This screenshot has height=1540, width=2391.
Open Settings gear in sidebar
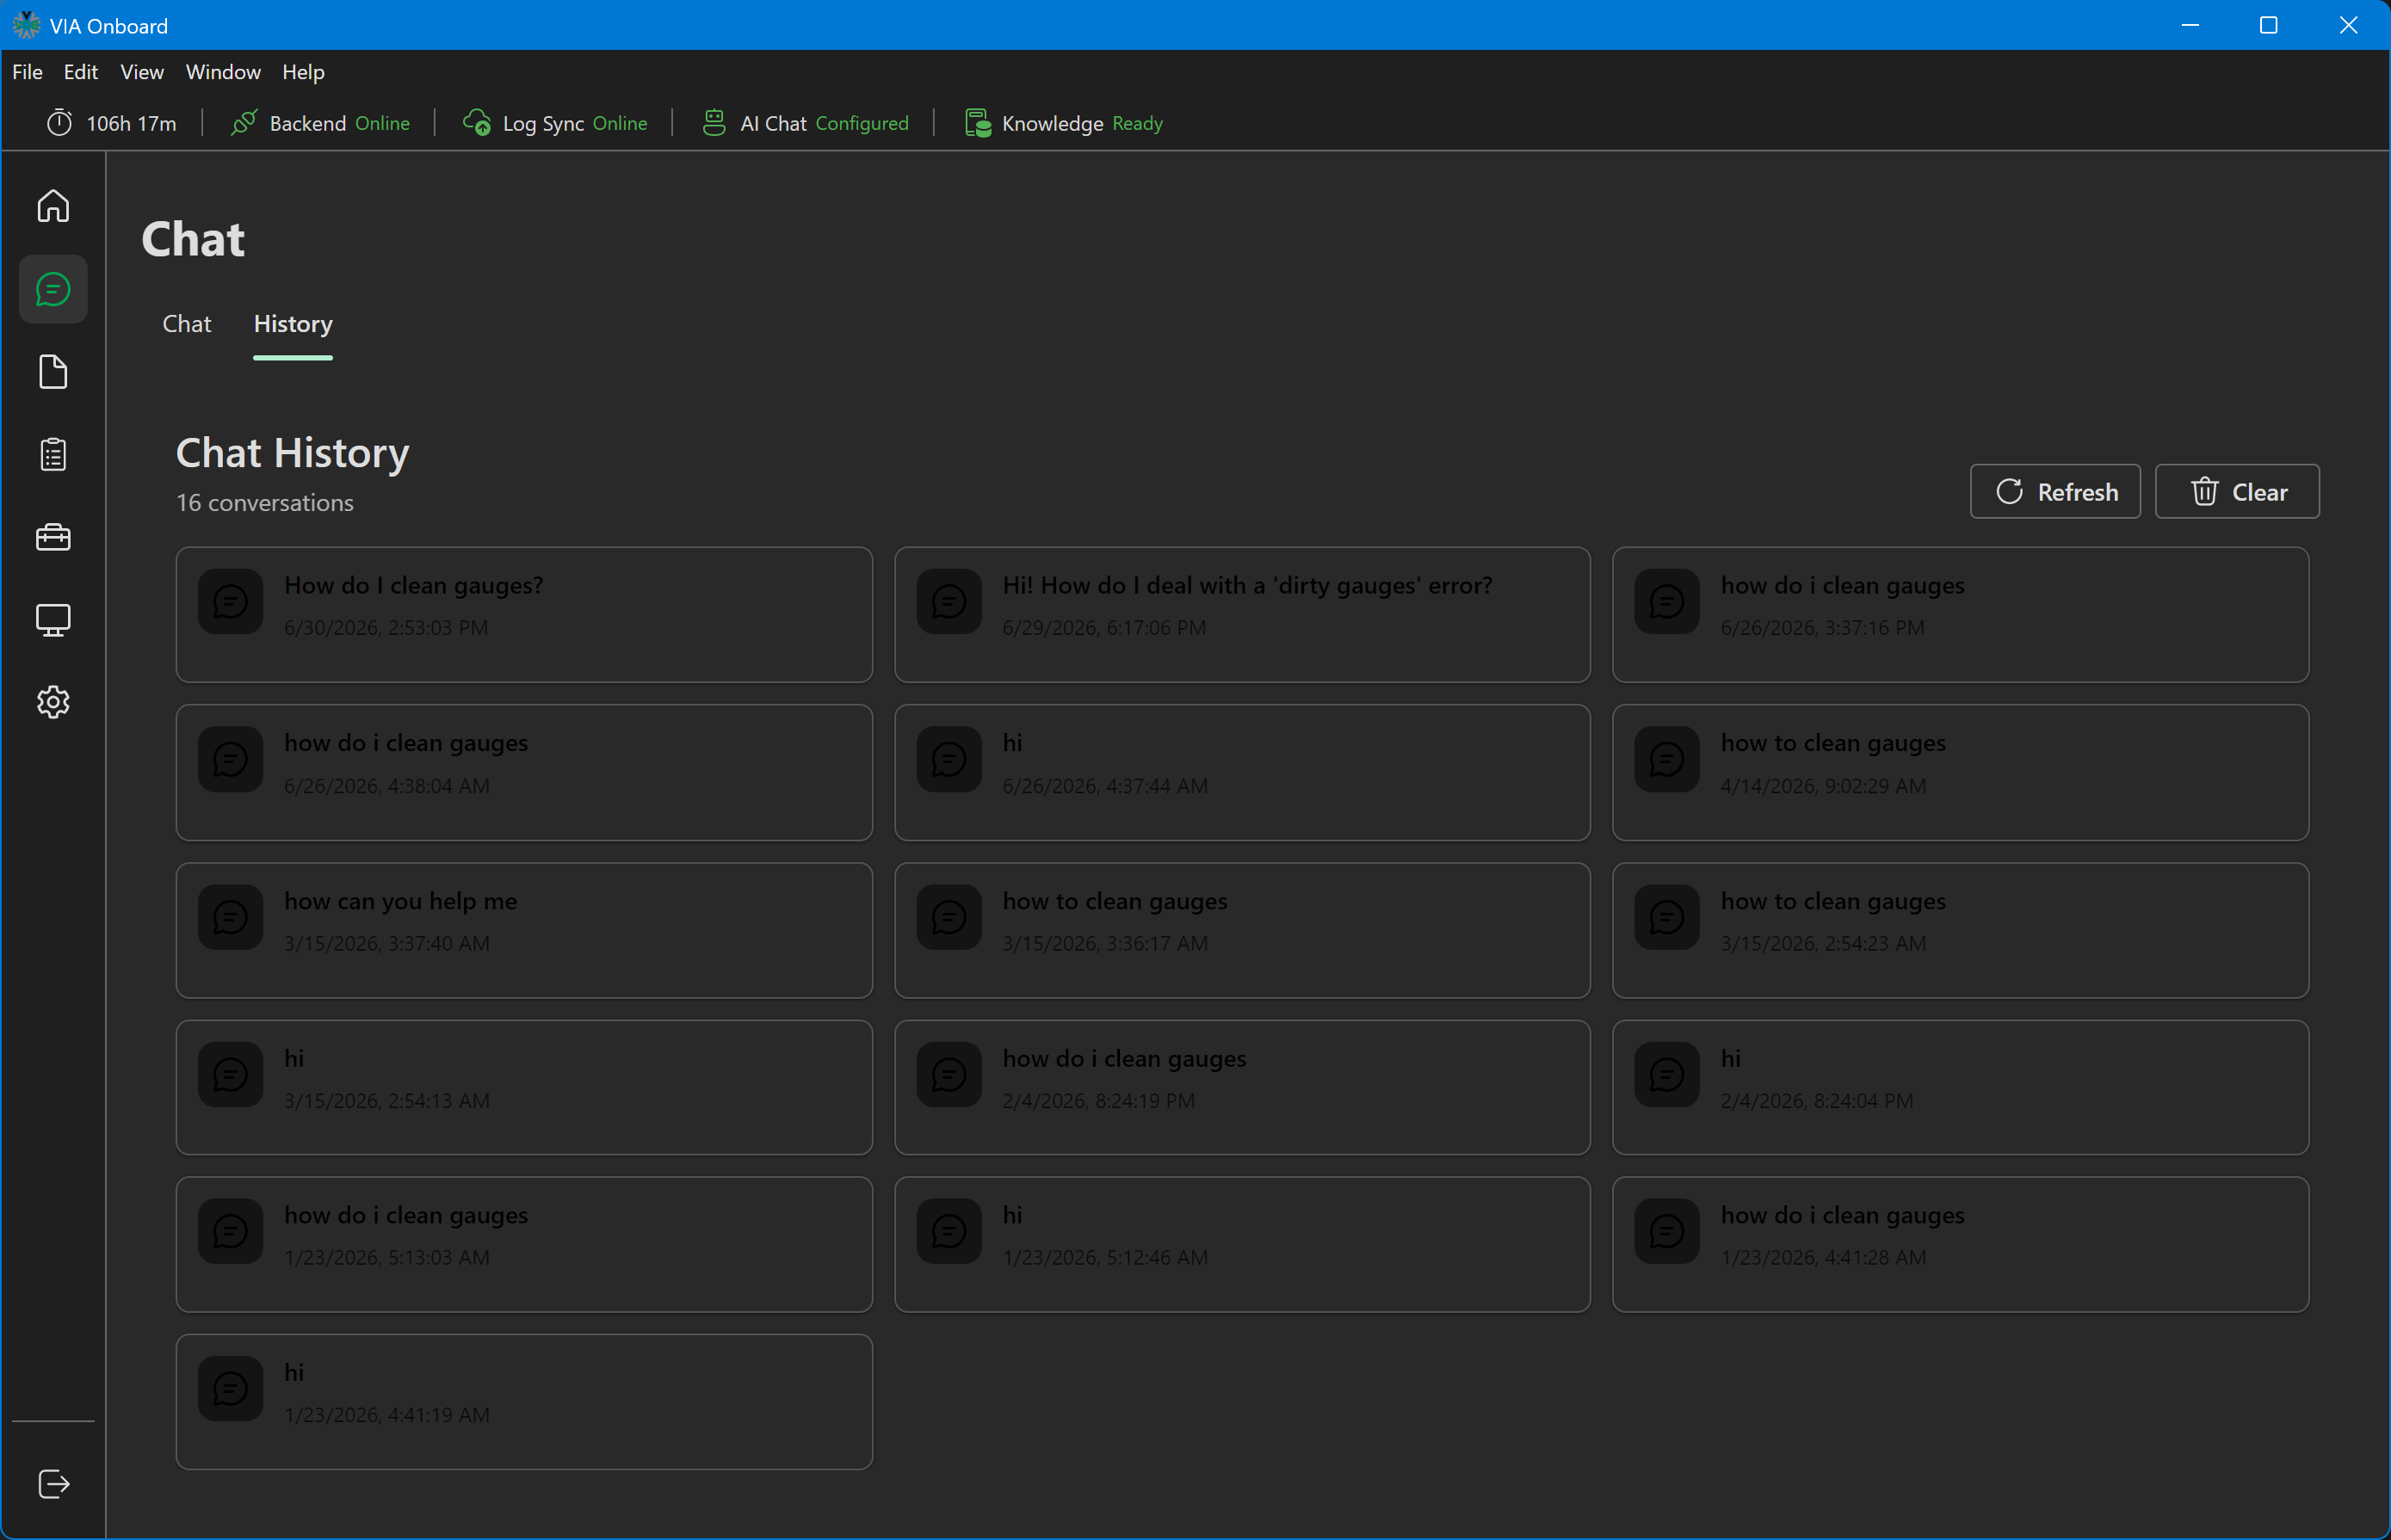click(53, 702)
